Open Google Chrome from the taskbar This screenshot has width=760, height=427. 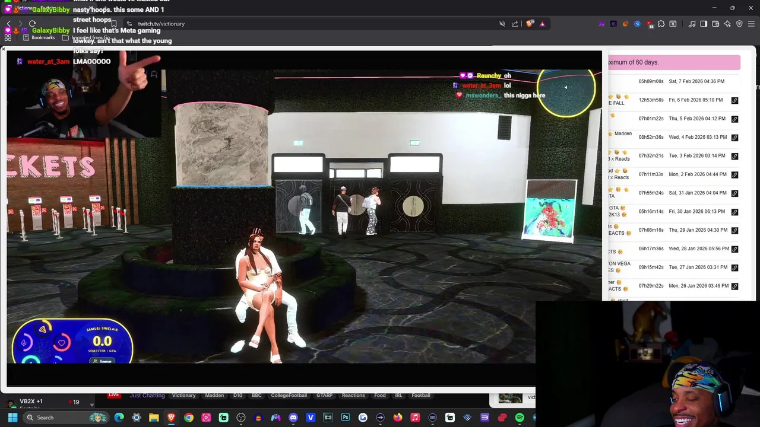[x=188, y=418]
